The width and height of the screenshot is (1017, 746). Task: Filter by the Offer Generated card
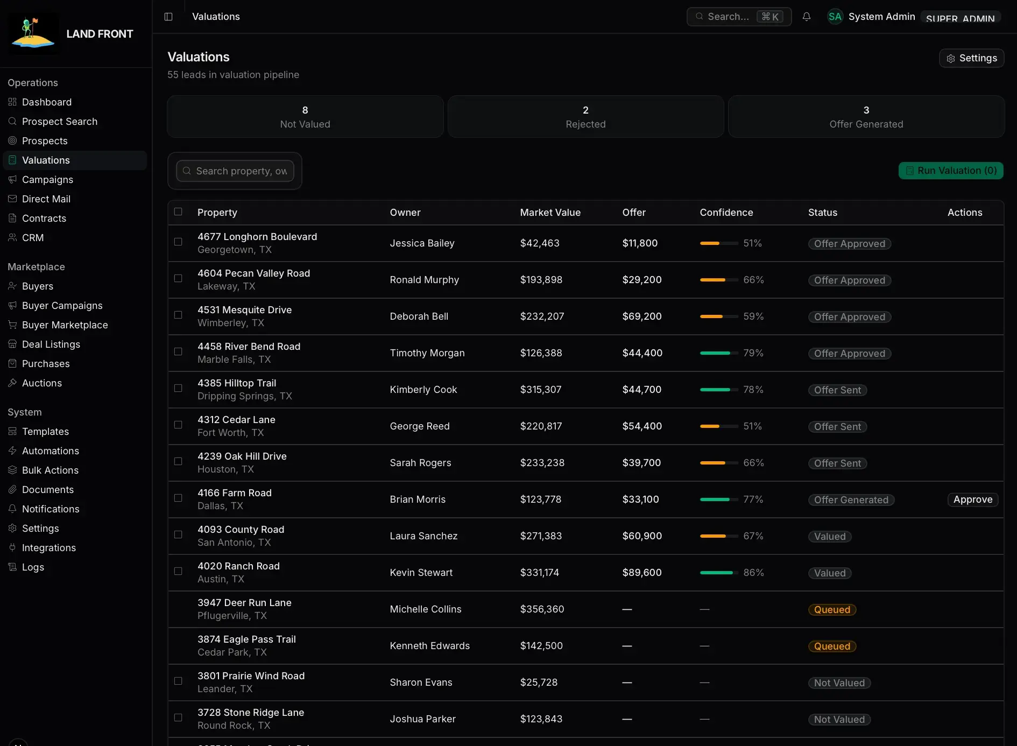click(x=866, y=117)
